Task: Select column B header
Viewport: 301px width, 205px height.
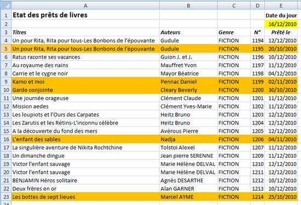Action: (188, 5)
